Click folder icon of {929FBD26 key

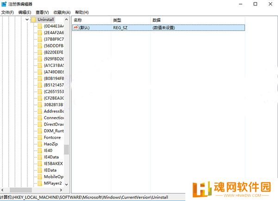pyautogui.click(x=40, y=59)
